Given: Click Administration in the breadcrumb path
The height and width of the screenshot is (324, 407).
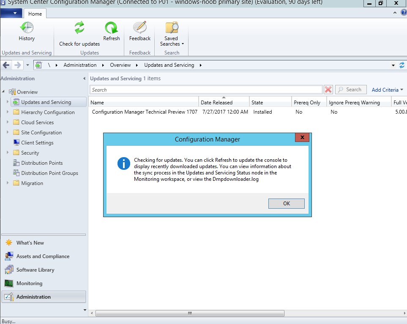Looking at the screenshot, I should point(80,65).
